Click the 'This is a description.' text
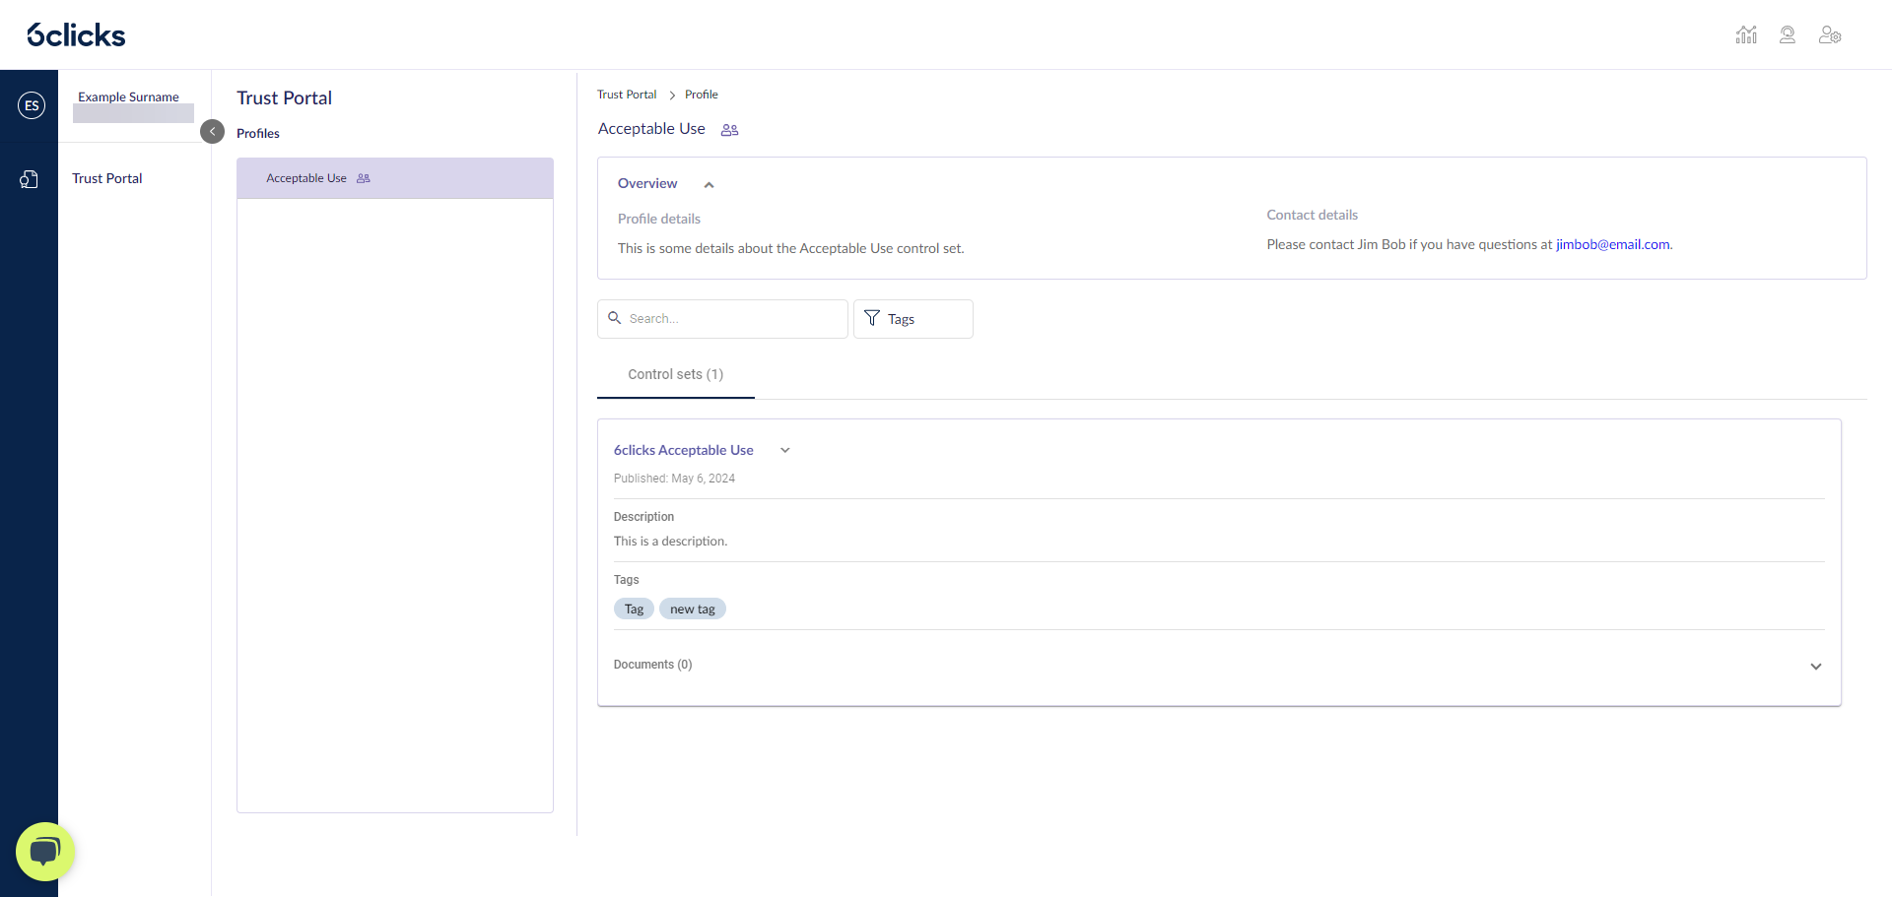Viewport: 1892px width, 897px height. [670, 542]
